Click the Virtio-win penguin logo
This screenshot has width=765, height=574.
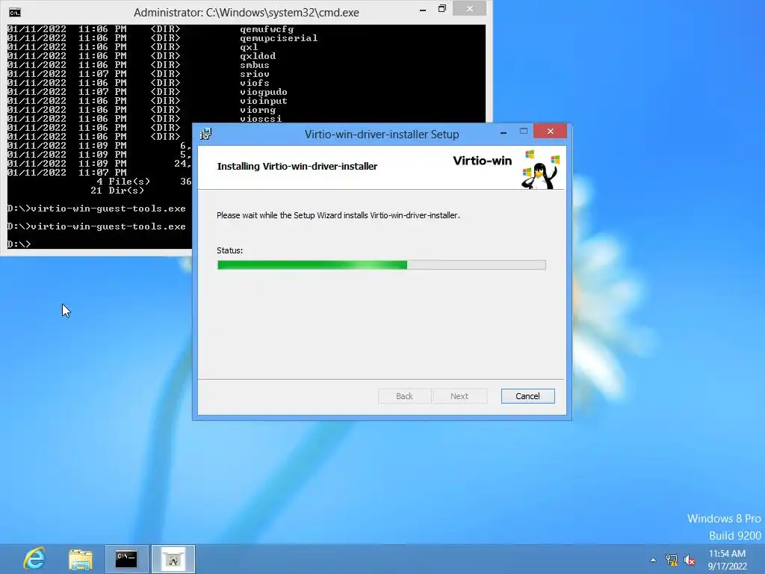click(541, 170)
